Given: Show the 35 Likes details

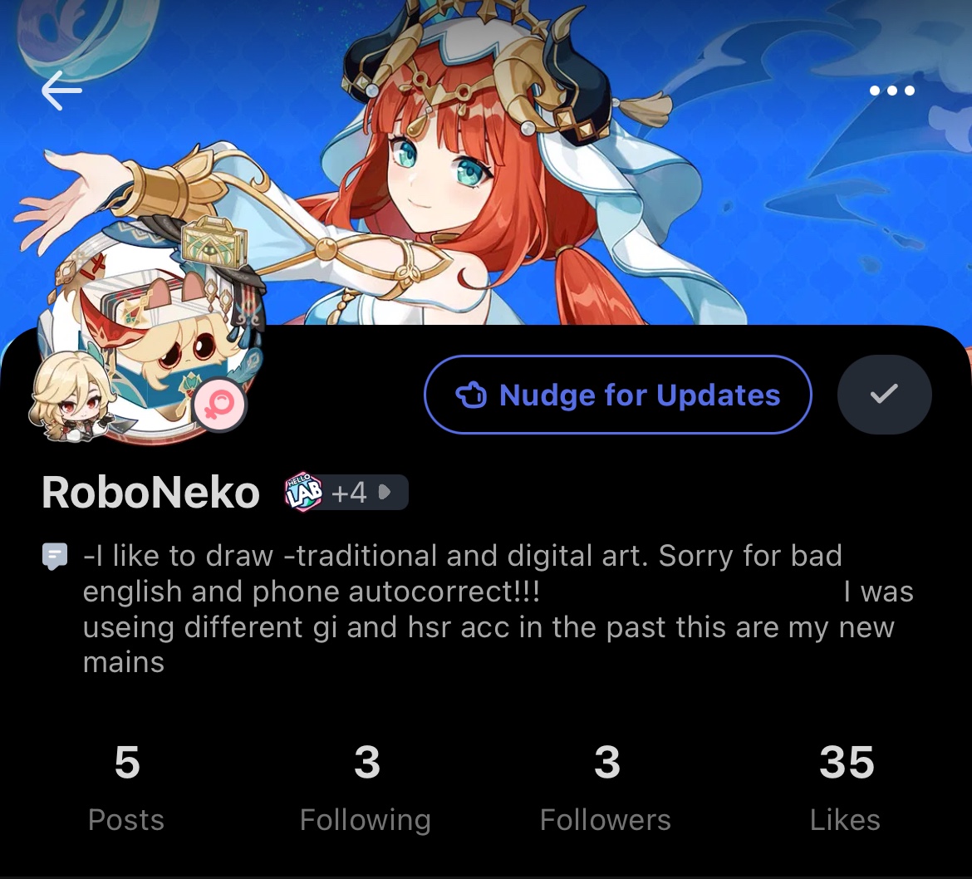Looking at the screenshot, I should click(846, 788).
